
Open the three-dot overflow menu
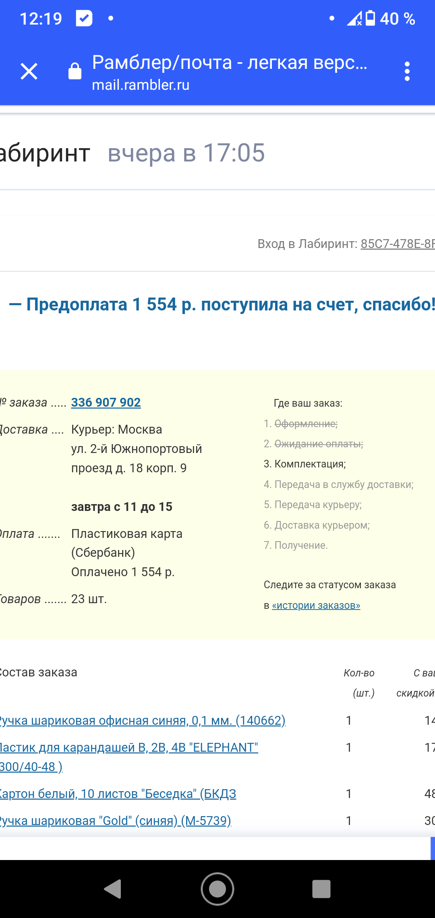tap(407, 72)
